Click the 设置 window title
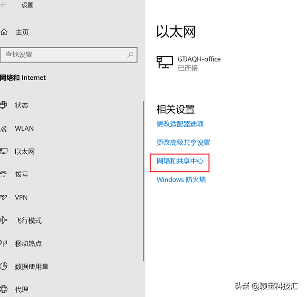Viewport: 305px width, 297px height. [28, 5]
